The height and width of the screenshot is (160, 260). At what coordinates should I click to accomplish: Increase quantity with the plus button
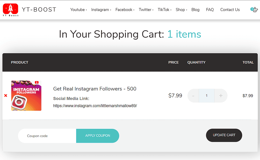[221, 96]
